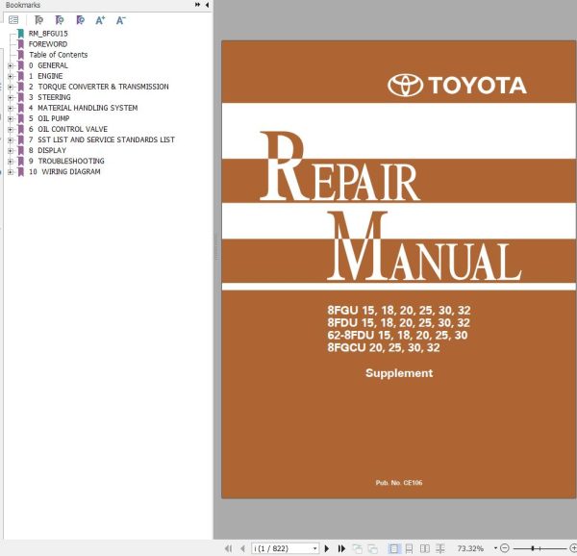
Task: Open the 3 STEERING bookmark
Action: 50,97
